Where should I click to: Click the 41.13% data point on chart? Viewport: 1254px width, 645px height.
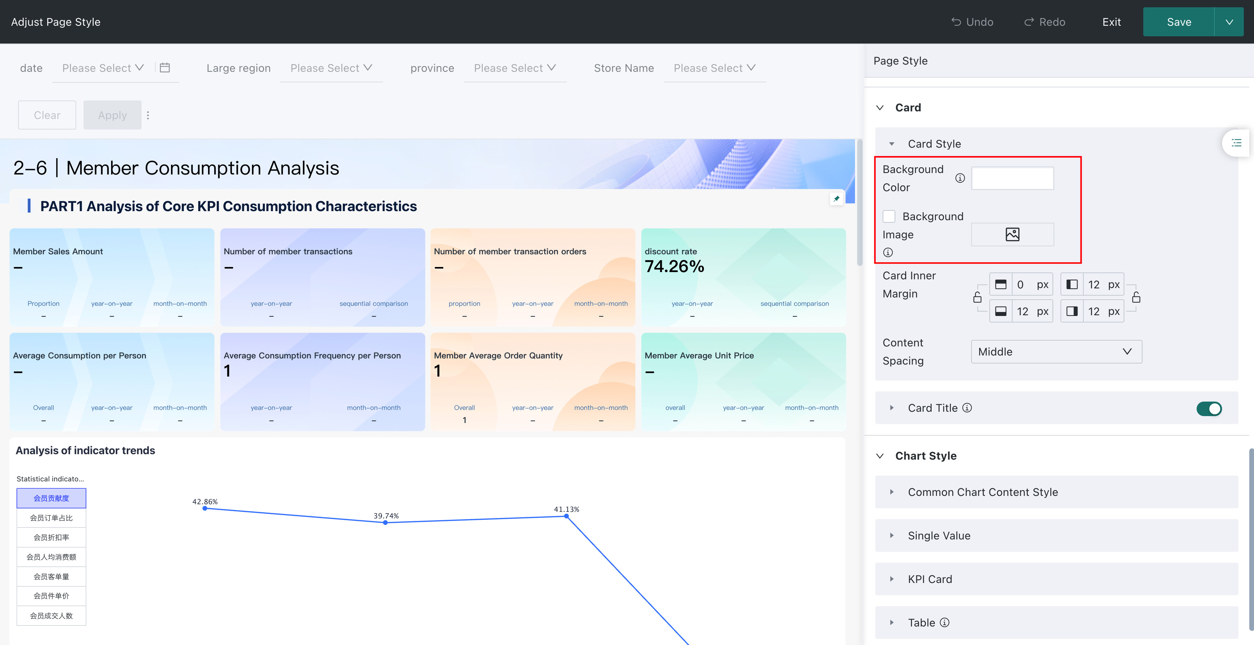click(x=567, y=516)
